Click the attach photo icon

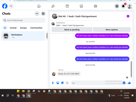[58, 83]
